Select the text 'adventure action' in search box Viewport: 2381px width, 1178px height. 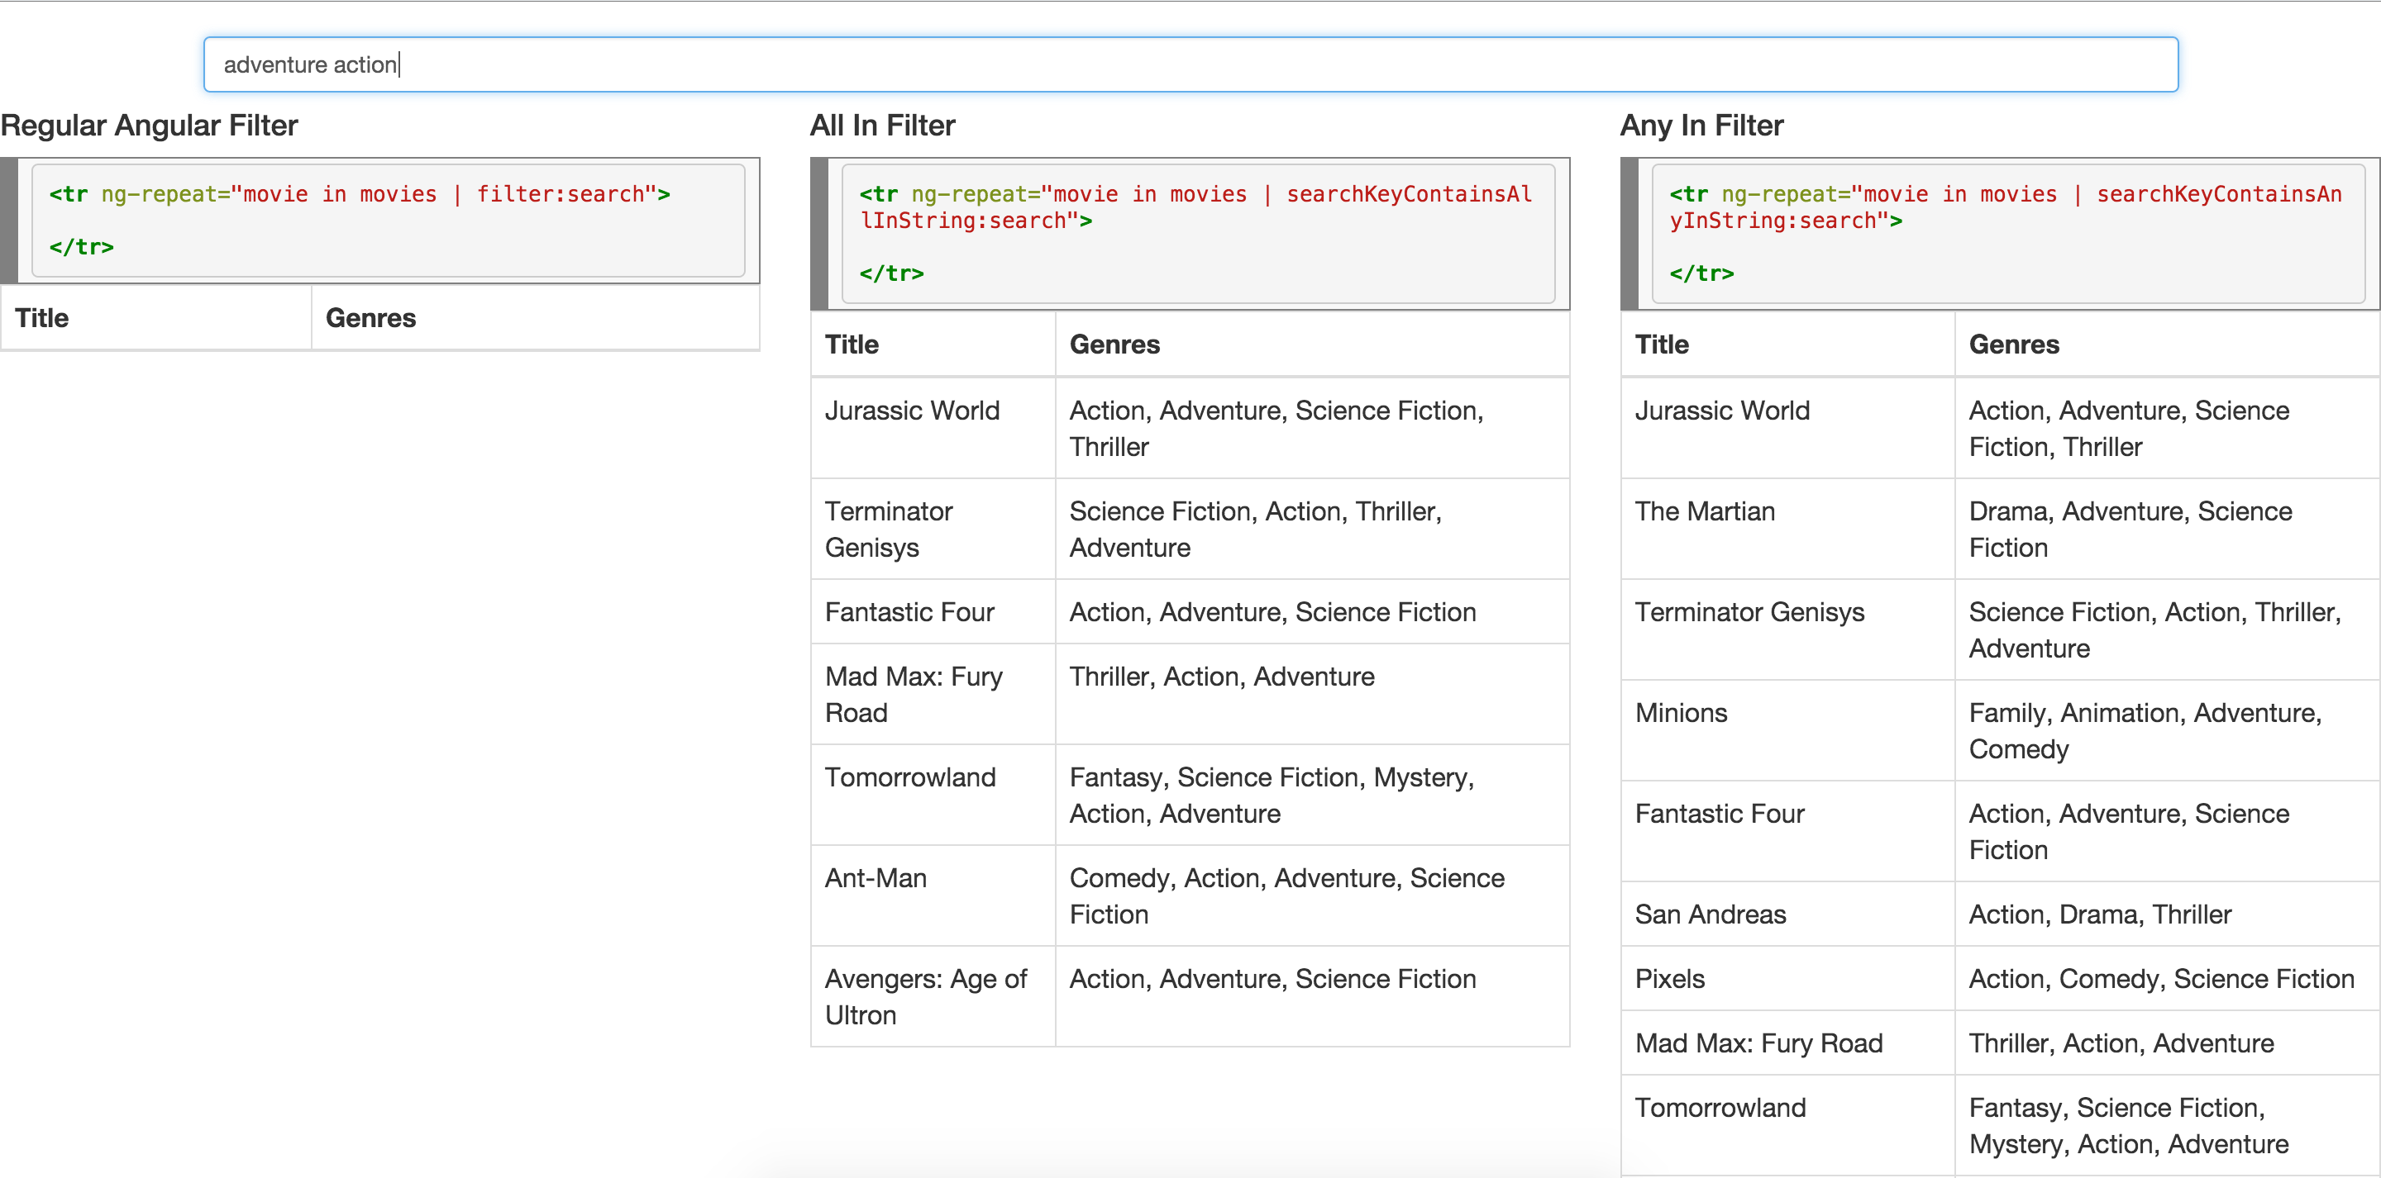coord(312,64)
